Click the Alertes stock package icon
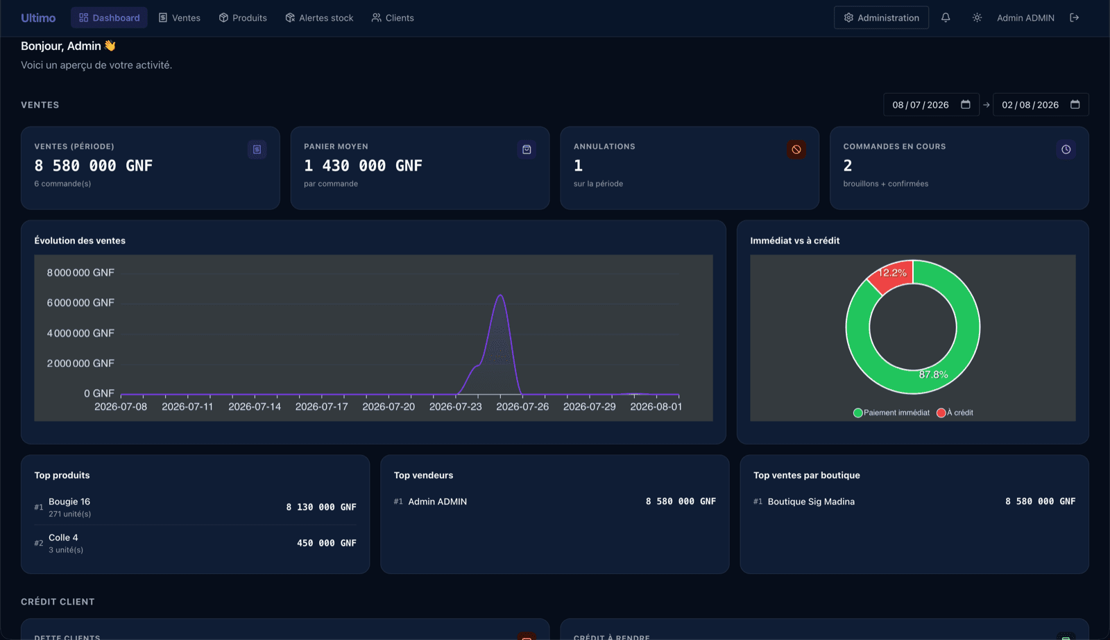Viewport: 1110px width, 640px height. point(290,18)
